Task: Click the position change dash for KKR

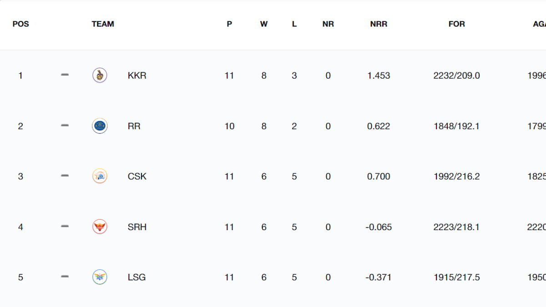Action: coord(65,75)
